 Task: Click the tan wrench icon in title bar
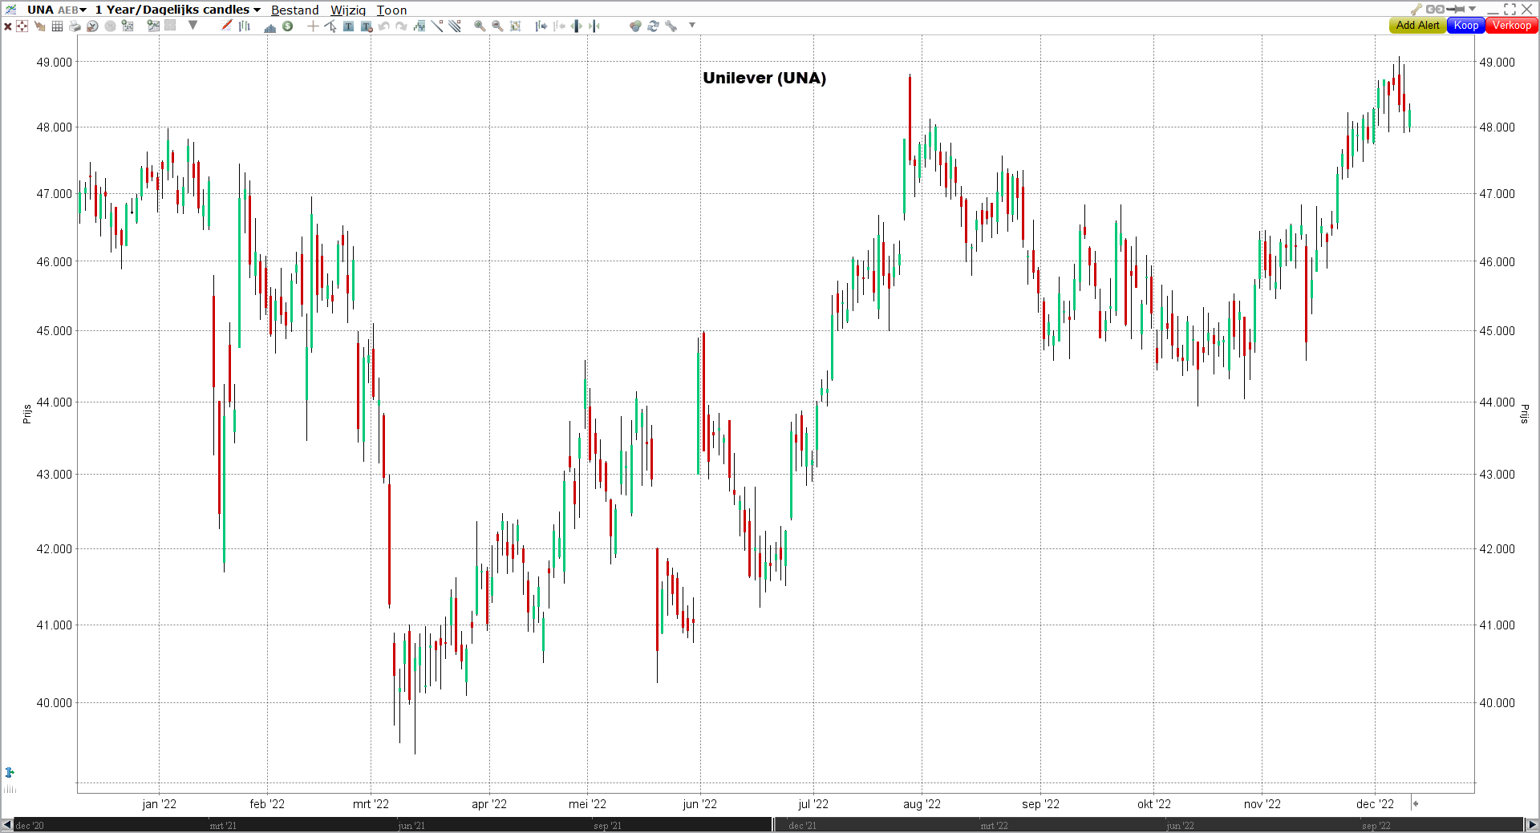pos(1416,9)
